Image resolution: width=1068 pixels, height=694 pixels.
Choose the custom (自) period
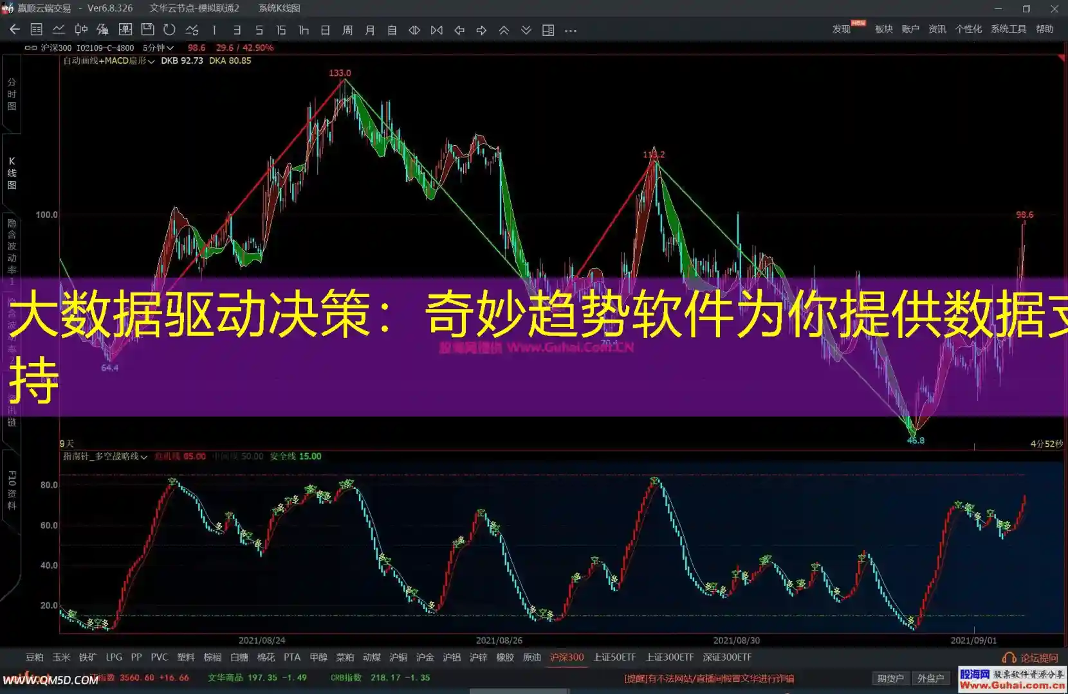[392, 30]
